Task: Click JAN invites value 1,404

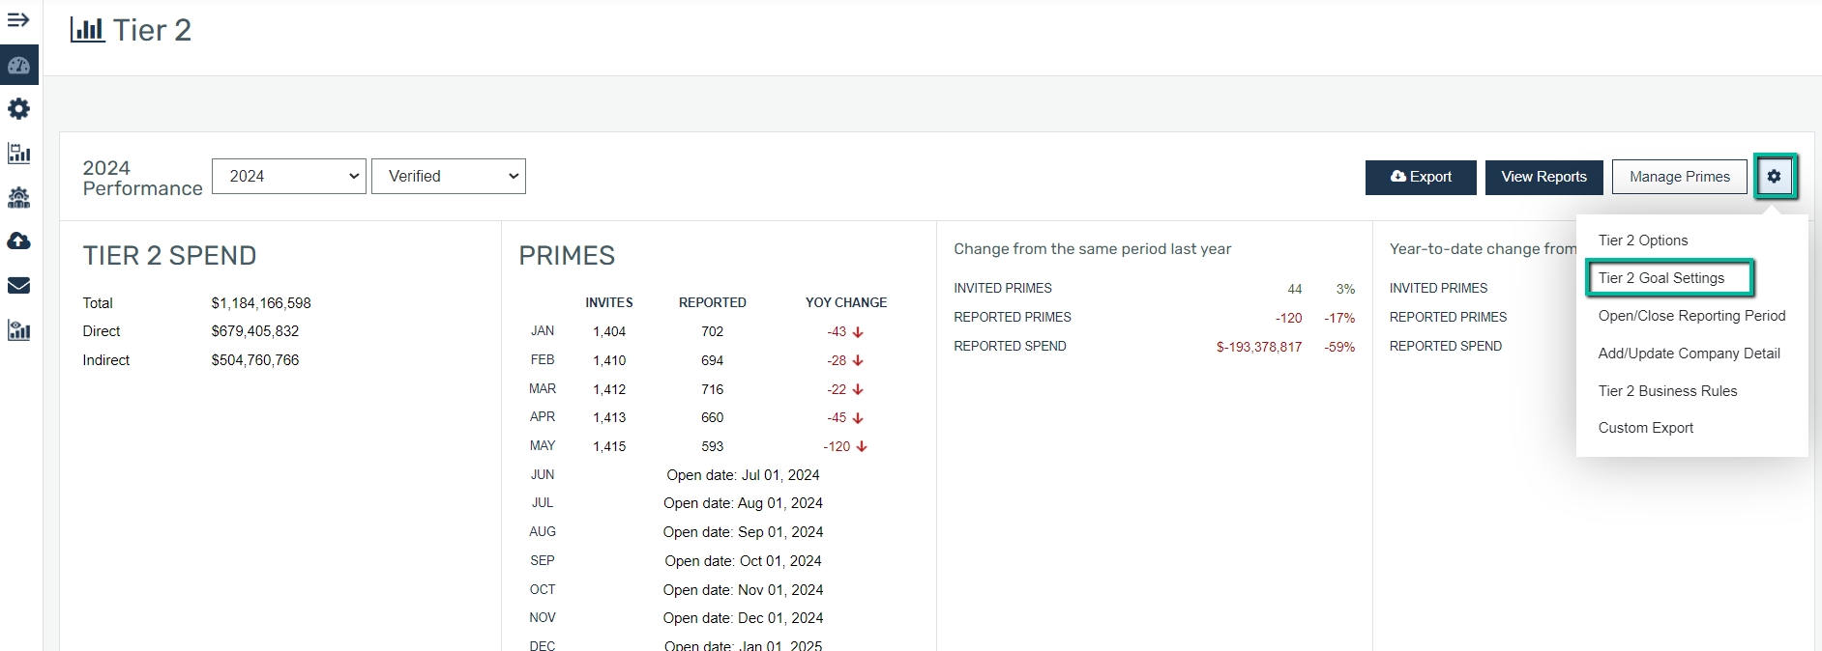Action: coord(609,332)
